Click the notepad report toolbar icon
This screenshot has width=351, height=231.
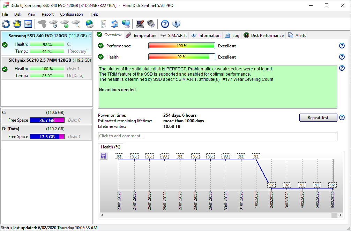[103, 24]
